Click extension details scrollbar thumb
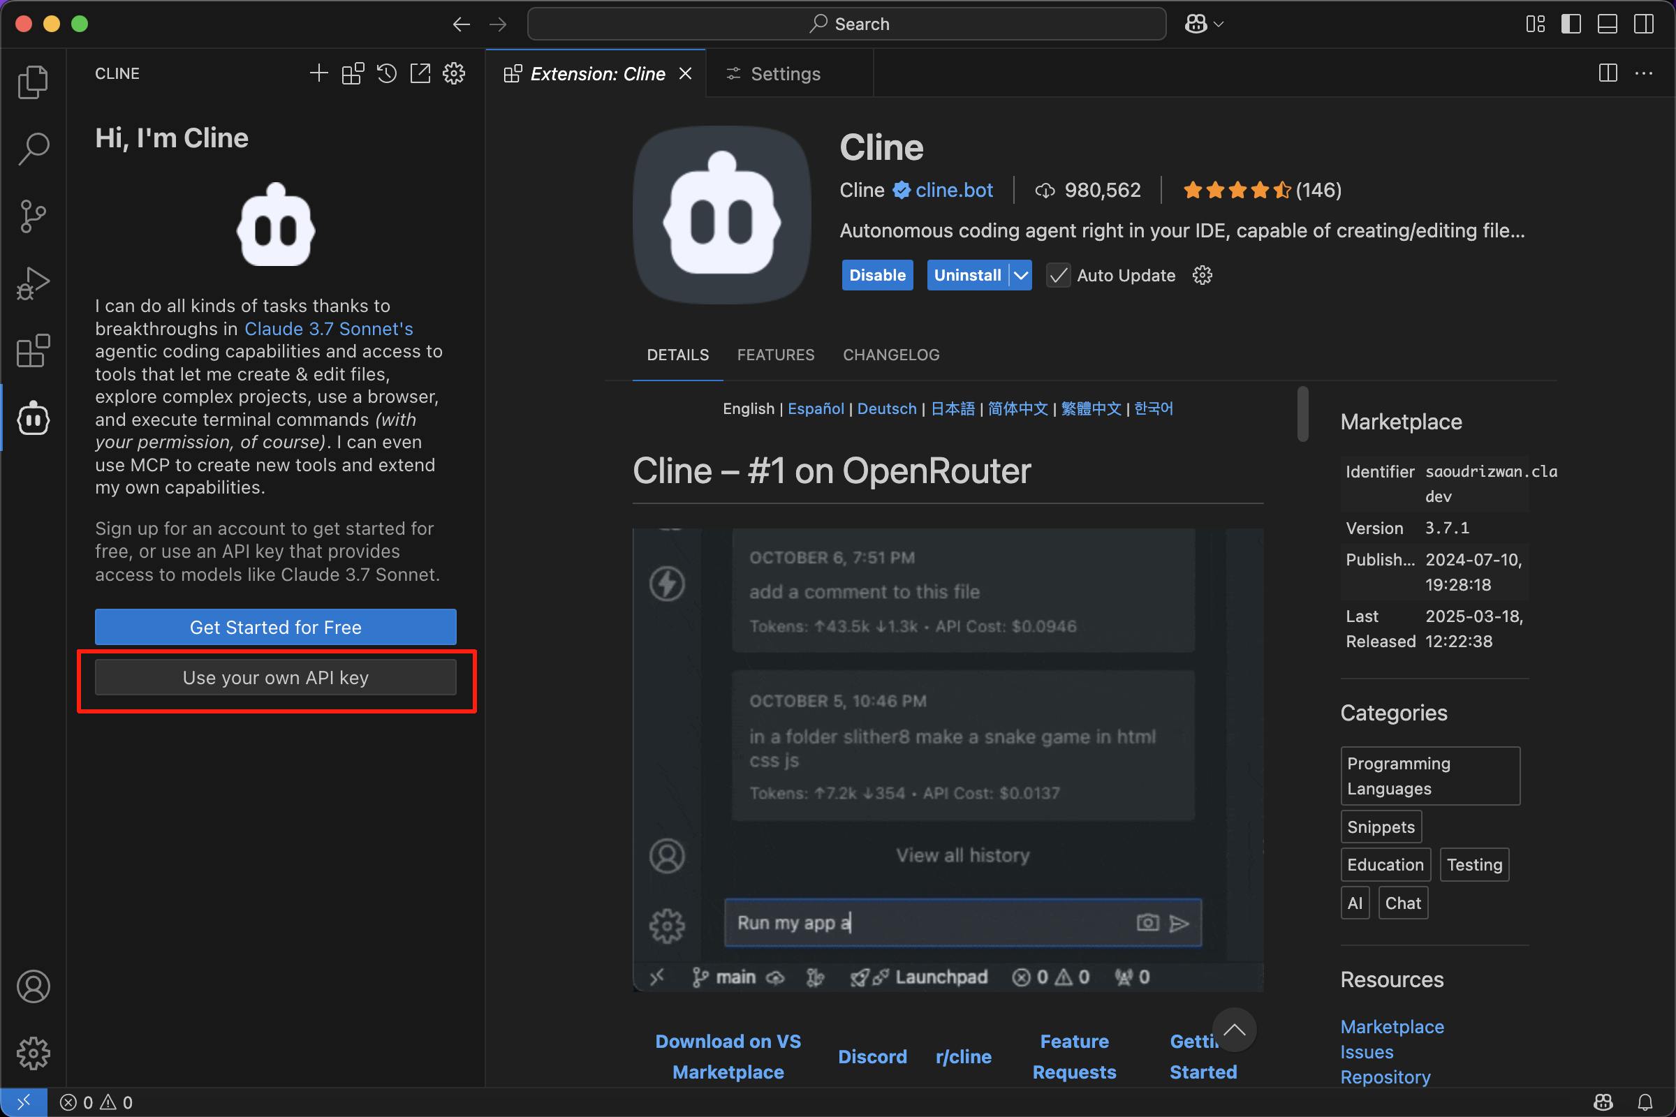This screenshot has height=1117, width=1676. pos(1302,414)
